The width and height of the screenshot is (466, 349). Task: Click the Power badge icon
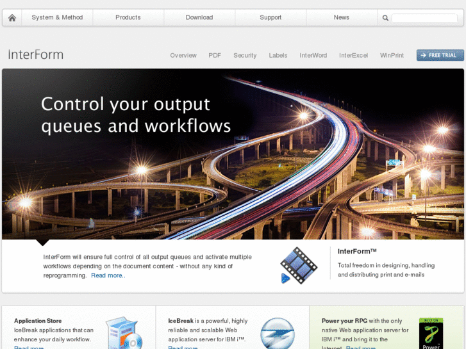click(x=431, y=333)
